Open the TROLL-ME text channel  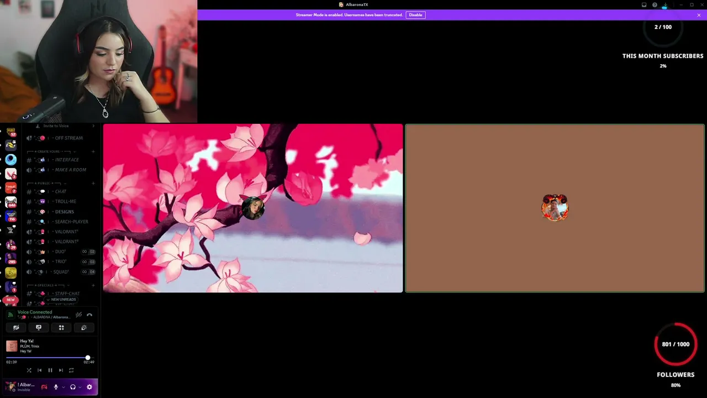(x=61, y=202)
